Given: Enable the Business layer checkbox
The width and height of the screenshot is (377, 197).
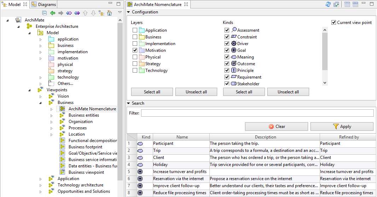Looking at the screenshot, I should point(135,37).
